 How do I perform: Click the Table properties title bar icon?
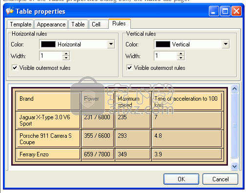coord(10,11)
